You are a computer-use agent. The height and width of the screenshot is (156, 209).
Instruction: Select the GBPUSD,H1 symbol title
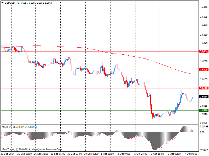coord(12,3)
